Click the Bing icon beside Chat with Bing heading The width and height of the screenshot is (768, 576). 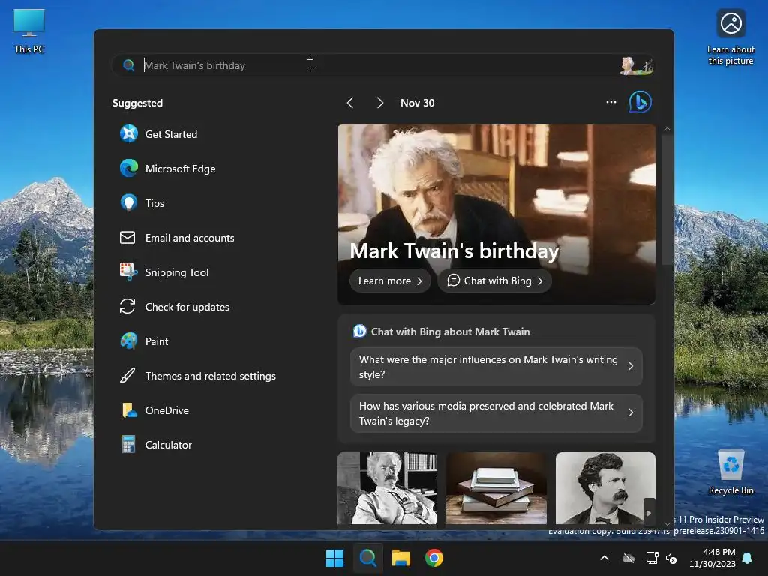[x=359, y=331]
